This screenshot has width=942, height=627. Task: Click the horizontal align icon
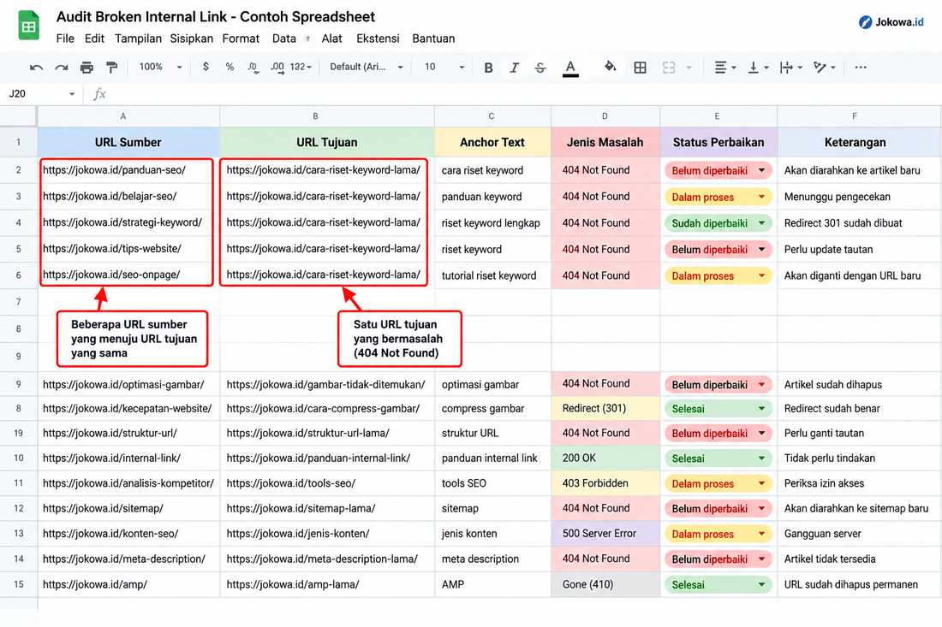[720, 68]
